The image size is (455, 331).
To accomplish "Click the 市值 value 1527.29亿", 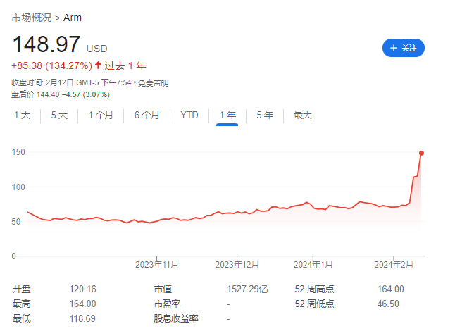I will [x=247, y=289].
